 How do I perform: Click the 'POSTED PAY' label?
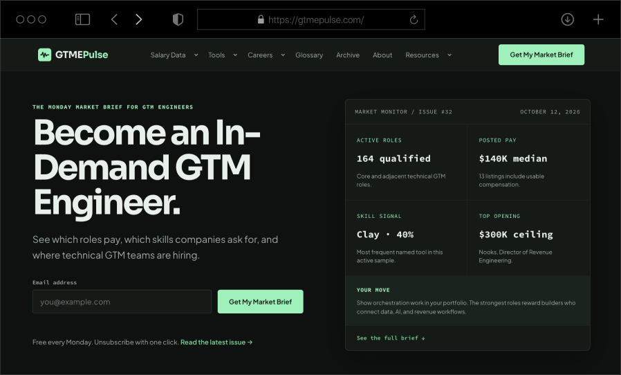pyautogui.click(x=497, y=140)
